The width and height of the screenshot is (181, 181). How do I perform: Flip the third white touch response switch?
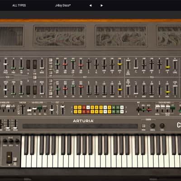(168, 108)
